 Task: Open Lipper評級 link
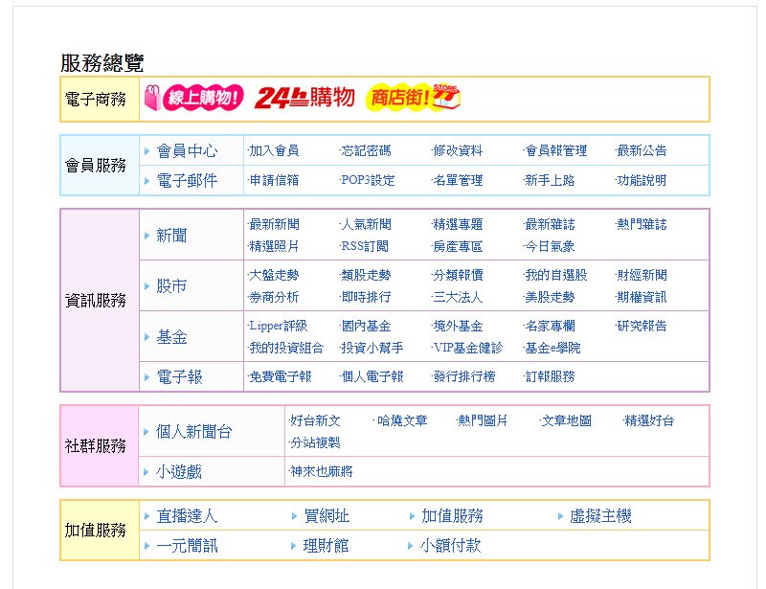278,326
